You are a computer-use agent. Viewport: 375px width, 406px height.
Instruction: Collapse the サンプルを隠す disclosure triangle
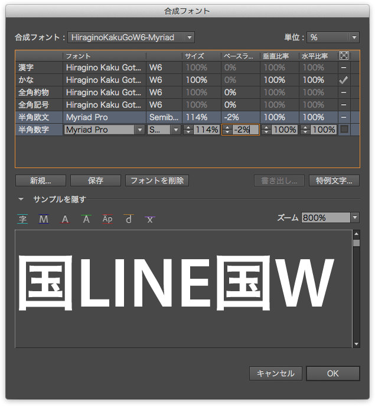21,199
